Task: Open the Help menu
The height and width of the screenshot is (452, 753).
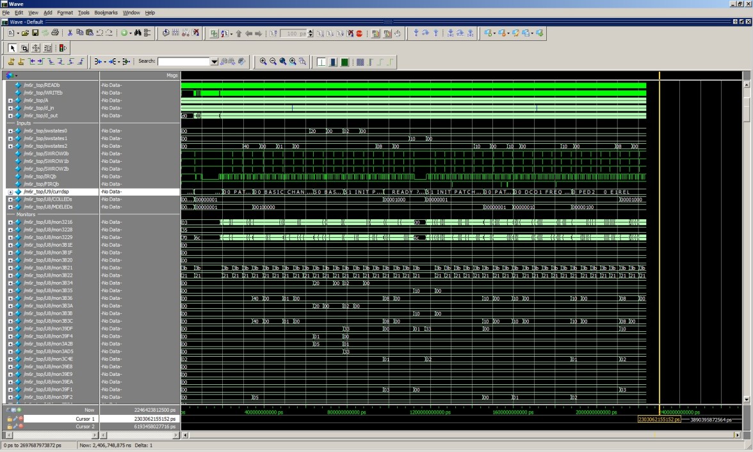Action: point(150,13)
